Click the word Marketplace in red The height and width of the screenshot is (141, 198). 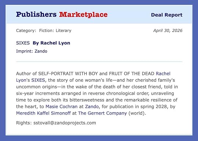click(x=83, y=14)
